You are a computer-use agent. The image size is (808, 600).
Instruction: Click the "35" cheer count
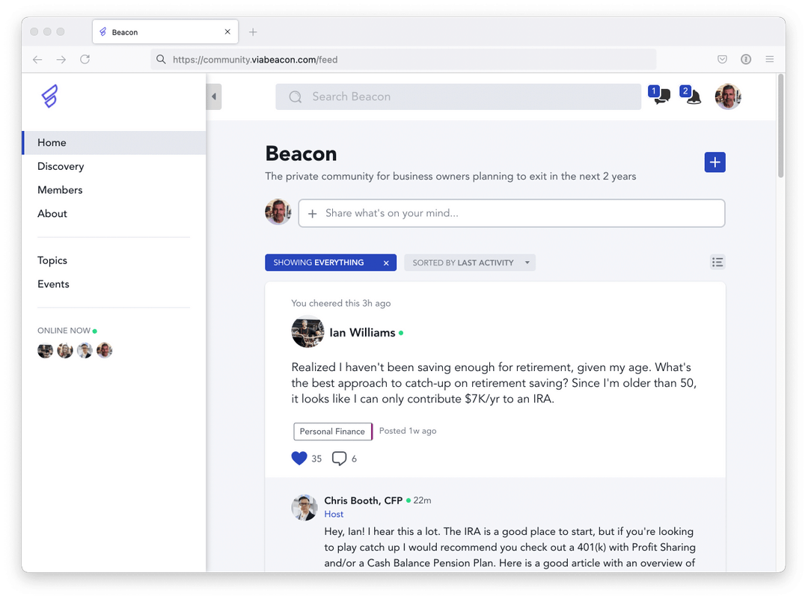point(316,459)
